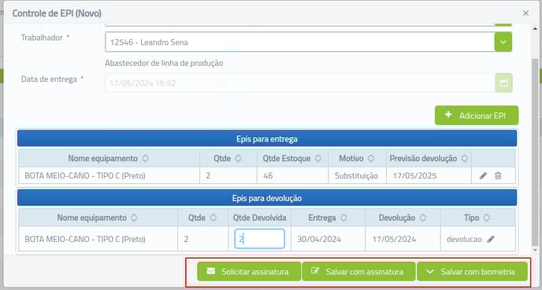Edit the devolucao tipo pencil icon
The width and height of the screenshot is (542, 290).
(491, 239)
